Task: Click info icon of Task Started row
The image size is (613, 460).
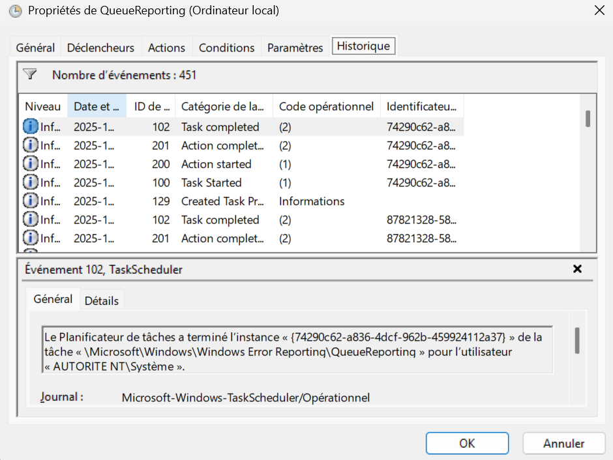Action: click(x=31, y=183)
